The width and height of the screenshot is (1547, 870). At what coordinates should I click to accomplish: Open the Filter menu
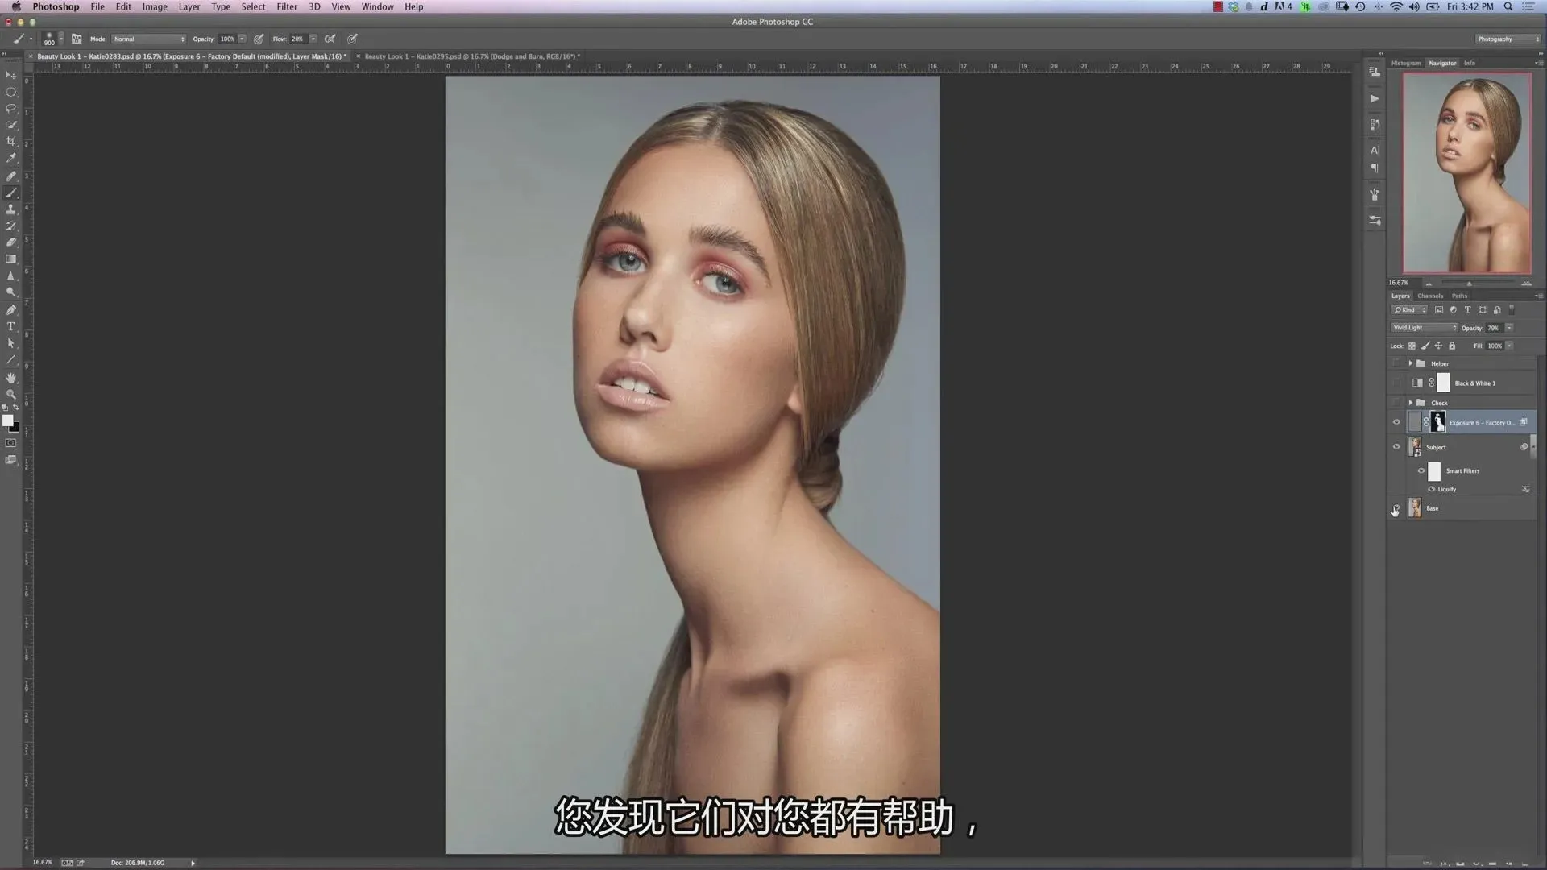click(x=287, y=6)
